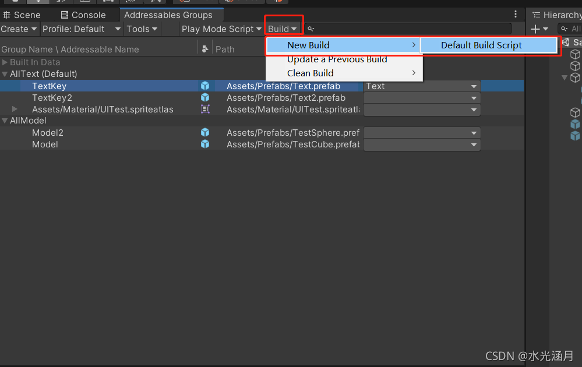This screenshot has width=582, height=367.
Task: Select the Addressables Groups tab
Action: click(x=168, y=15)
